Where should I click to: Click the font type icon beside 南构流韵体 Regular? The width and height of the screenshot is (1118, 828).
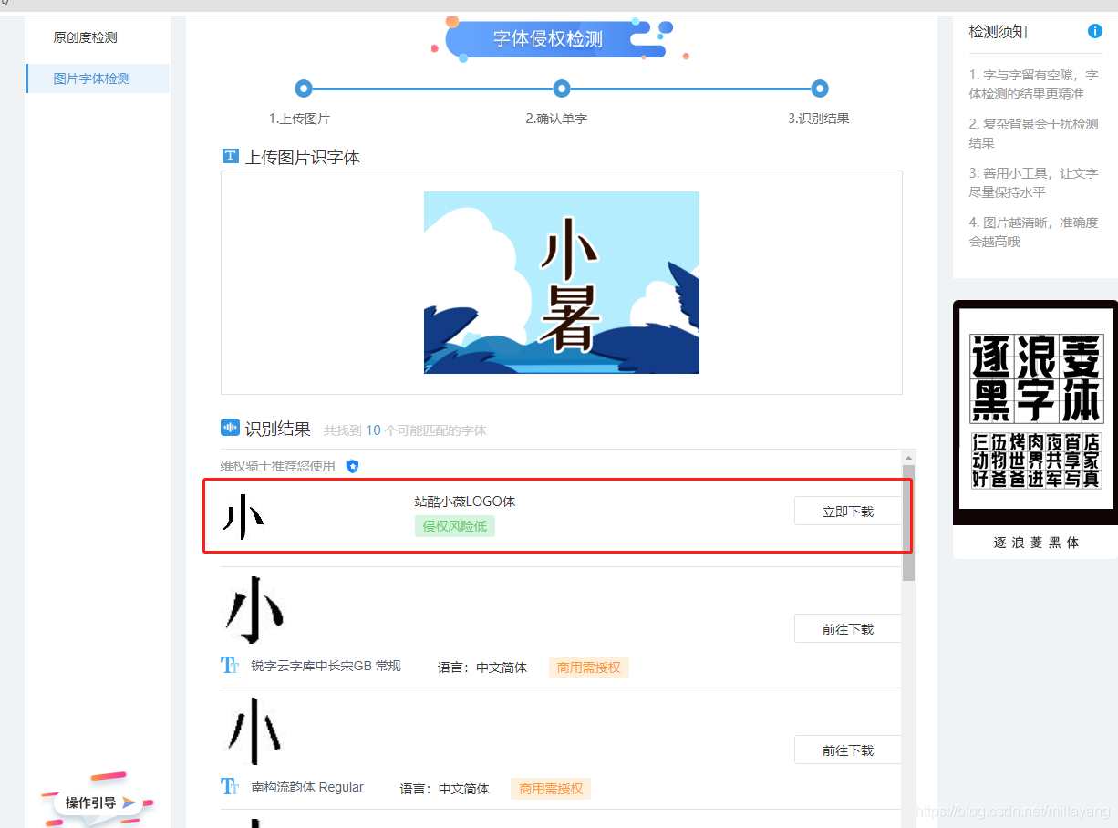tap(230, 786)
